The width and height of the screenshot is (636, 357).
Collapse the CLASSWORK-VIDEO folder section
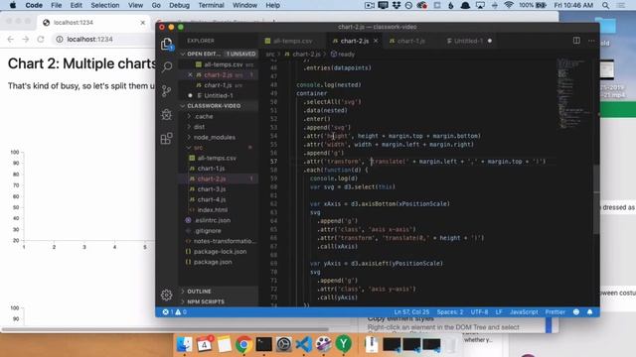(219, 106)
